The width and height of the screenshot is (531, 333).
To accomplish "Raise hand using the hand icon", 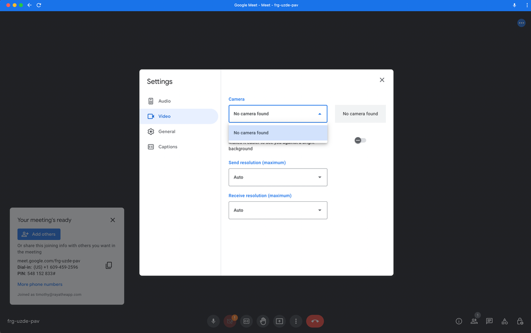I will point(263,321).
